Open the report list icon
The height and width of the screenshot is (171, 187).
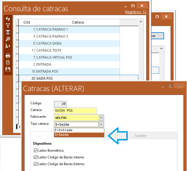pos(8,63)
